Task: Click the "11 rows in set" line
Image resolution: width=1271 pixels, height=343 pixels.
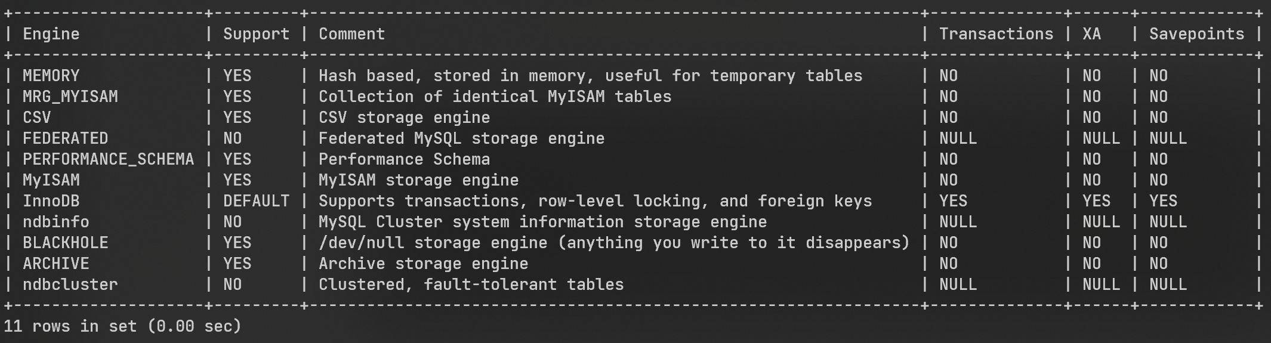Action: (122, 326)
